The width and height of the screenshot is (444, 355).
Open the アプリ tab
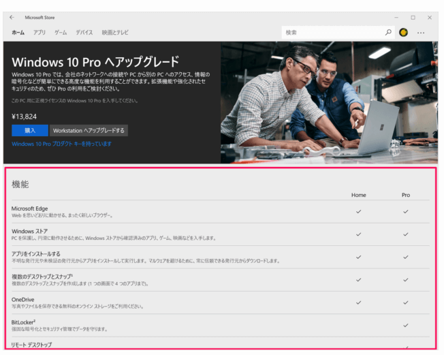pyautogui.click(x=39, y=32)
